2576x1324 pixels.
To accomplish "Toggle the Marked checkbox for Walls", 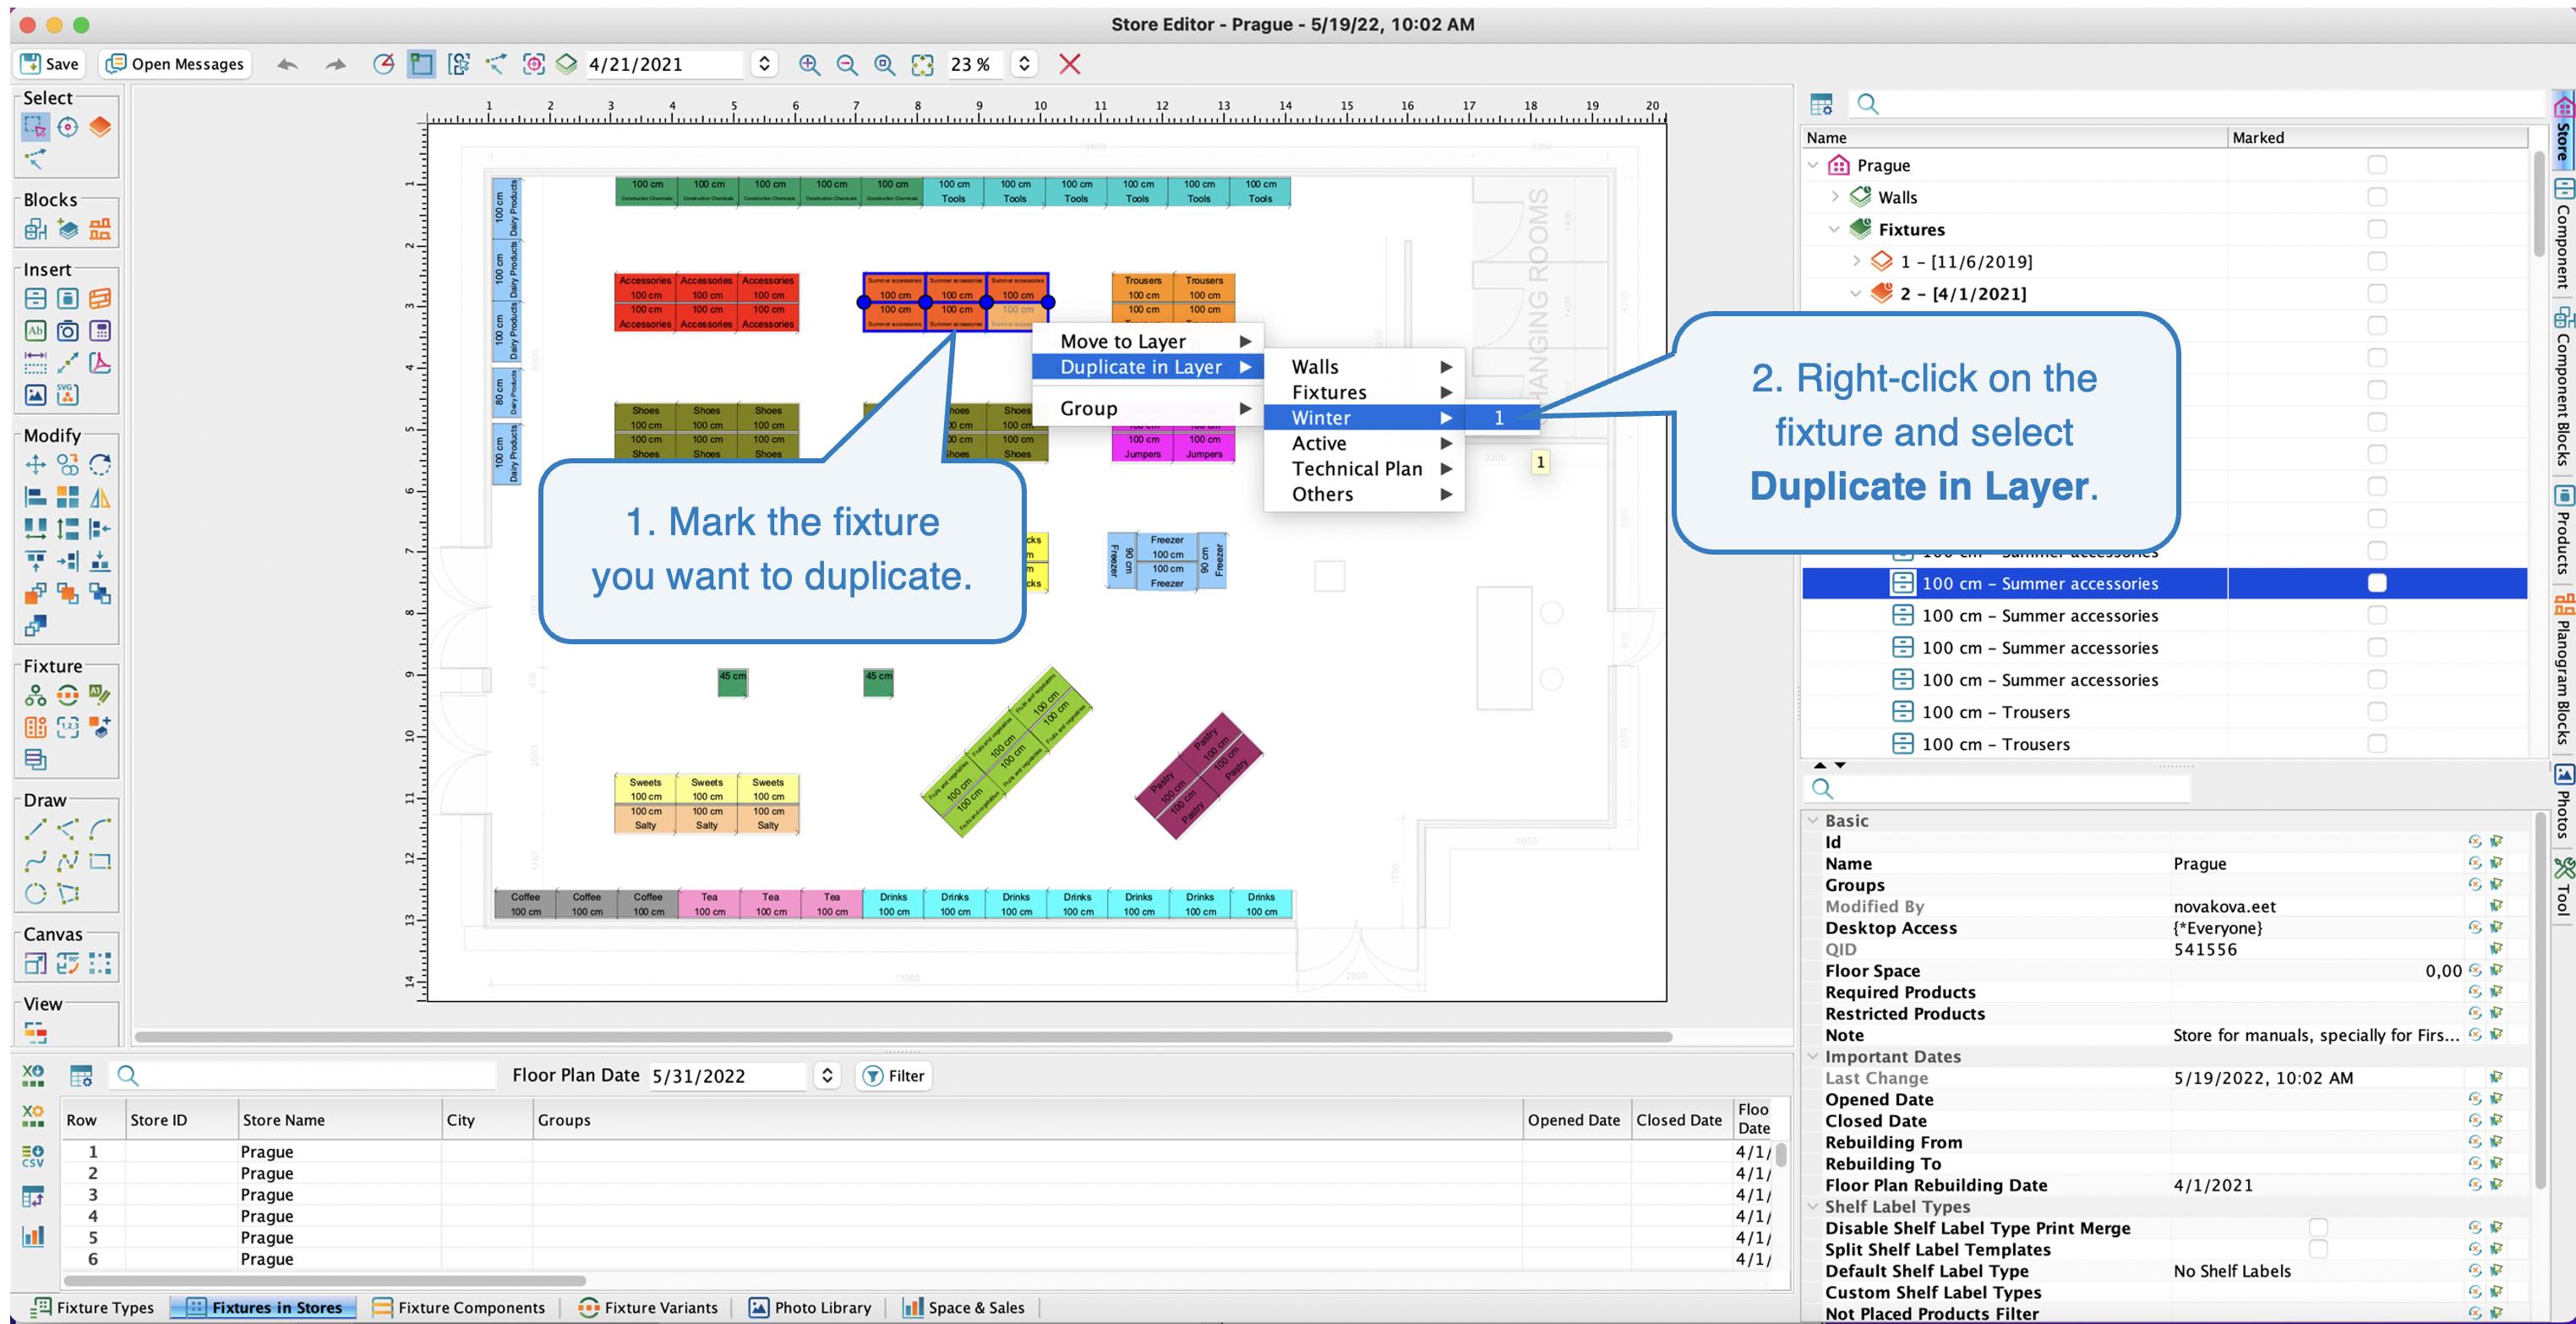I will 2377,197.
